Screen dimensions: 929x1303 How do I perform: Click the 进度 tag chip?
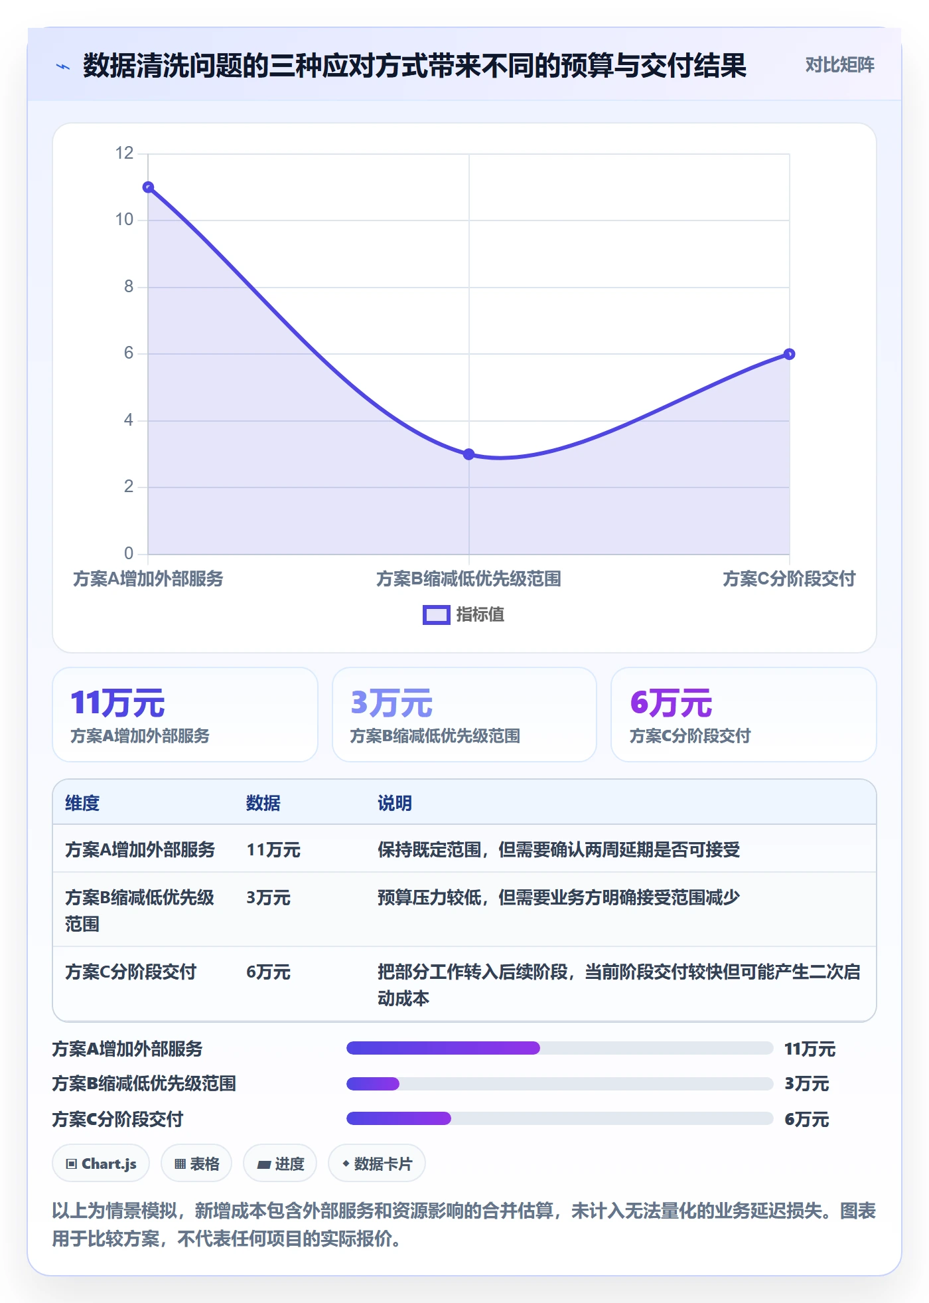pos(280,1164)
